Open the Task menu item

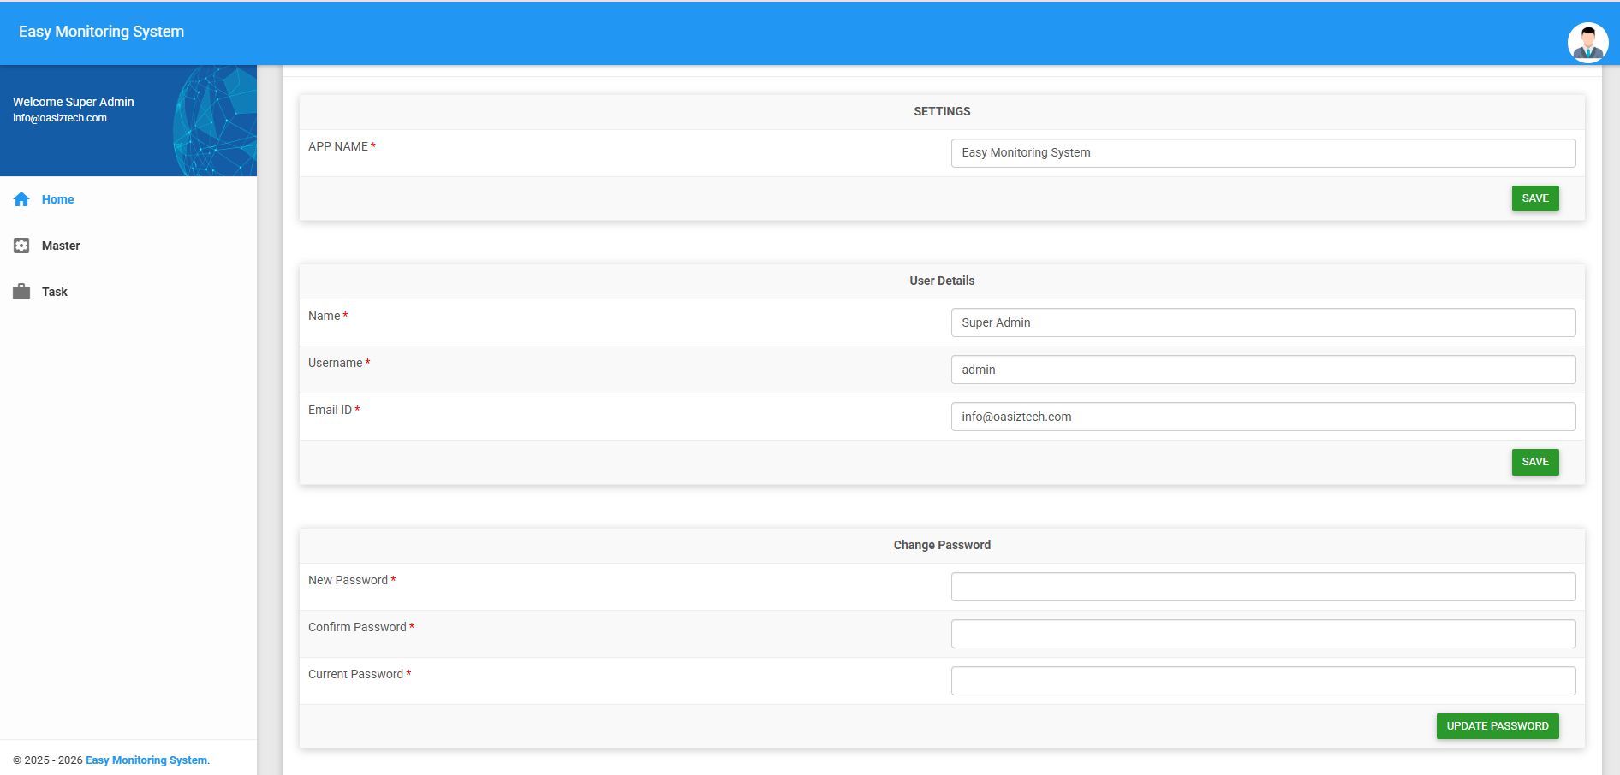pos(128,292)
